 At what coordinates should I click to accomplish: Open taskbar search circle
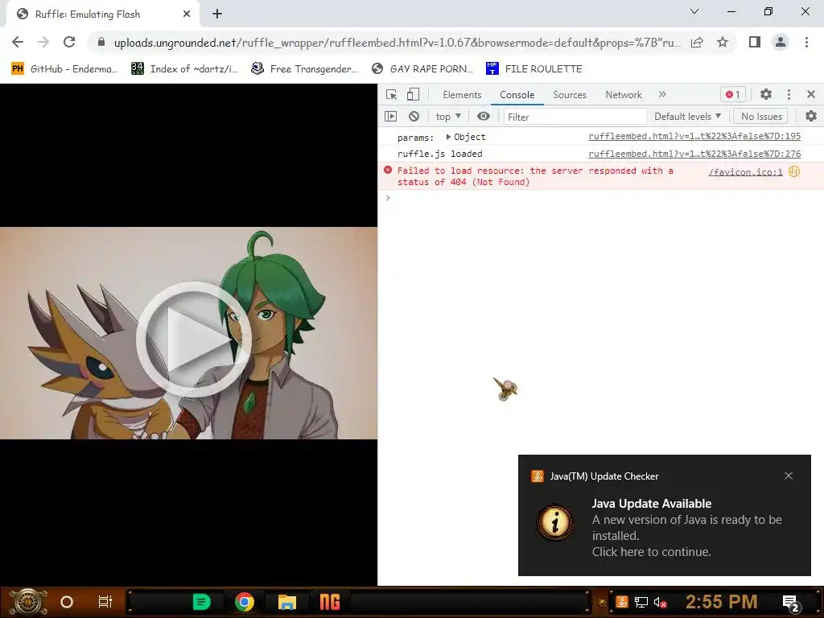[x=67, y=602]
